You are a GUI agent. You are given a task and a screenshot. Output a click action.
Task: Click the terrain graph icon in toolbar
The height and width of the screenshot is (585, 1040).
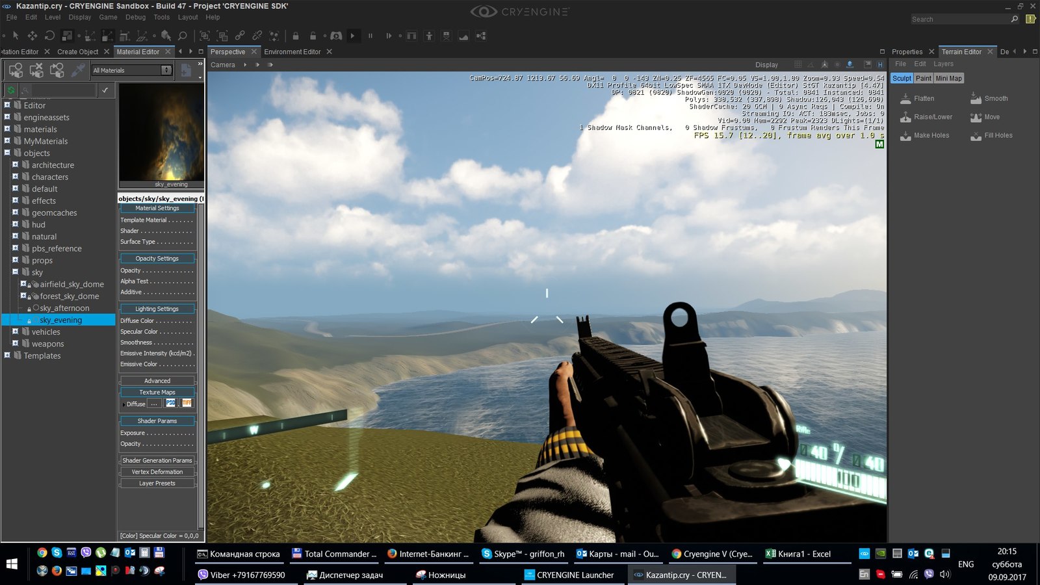pos(463,36)
